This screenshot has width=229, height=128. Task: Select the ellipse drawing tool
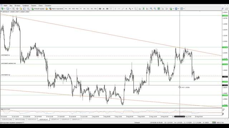coord(100,9)
